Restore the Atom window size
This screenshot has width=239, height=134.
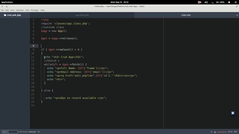click(237, 6)
